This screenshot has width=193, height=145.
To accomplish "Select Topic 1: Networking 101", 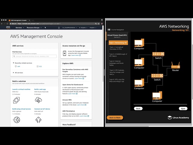I will point(118,43).
